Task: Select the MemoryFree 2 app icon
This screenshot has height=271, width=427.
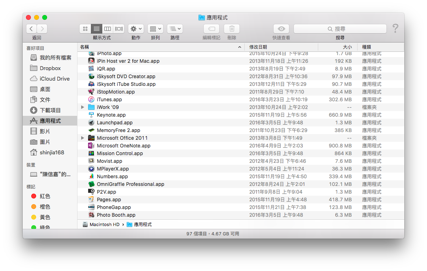Action: (x=91, y=130)
